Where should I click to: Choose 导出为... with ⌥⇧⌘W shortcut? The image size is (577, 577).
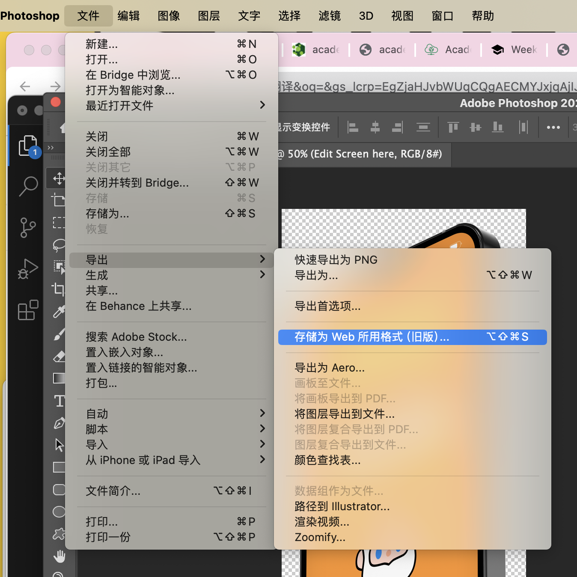(x=413, y=275)
